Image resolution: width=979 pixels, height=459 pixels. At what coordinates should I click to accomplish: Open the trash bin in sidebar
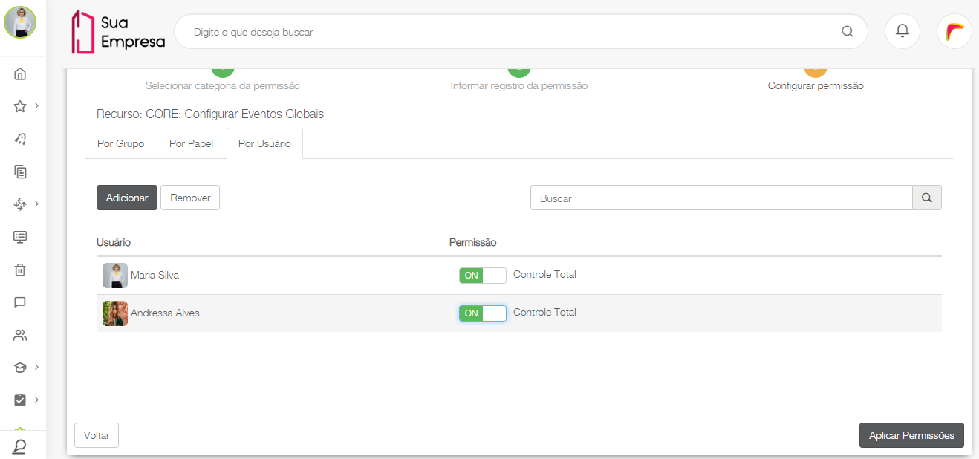click(x=20, y=270)
